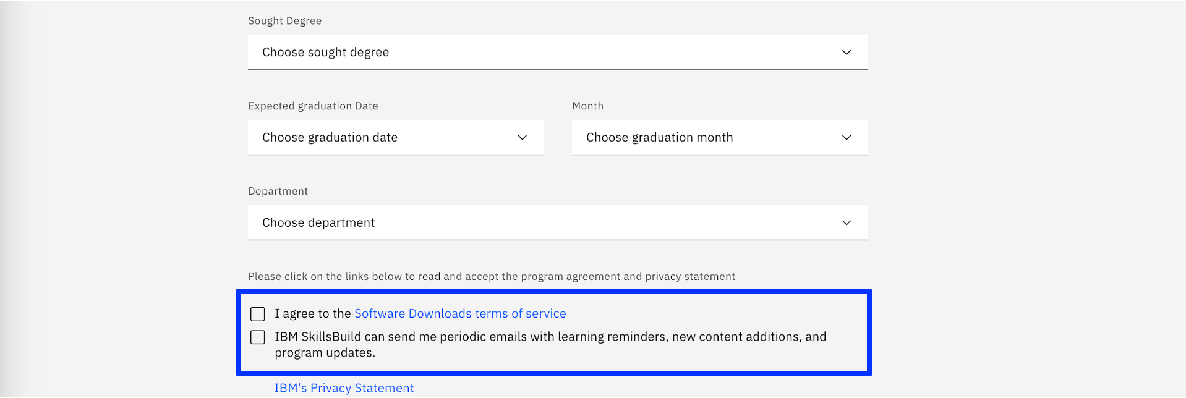The width and height of the screenshot is (1186, 398).
Task: Expand the 'Choose graduation date' dropdown
Action: click(x=395, y=138)
